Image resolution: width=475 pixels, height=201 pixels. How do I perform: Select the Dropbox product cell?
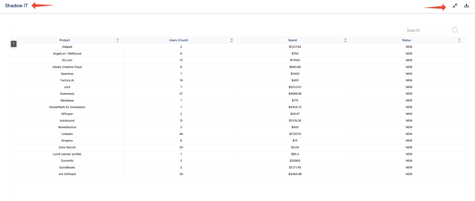[x=67, y=140]
